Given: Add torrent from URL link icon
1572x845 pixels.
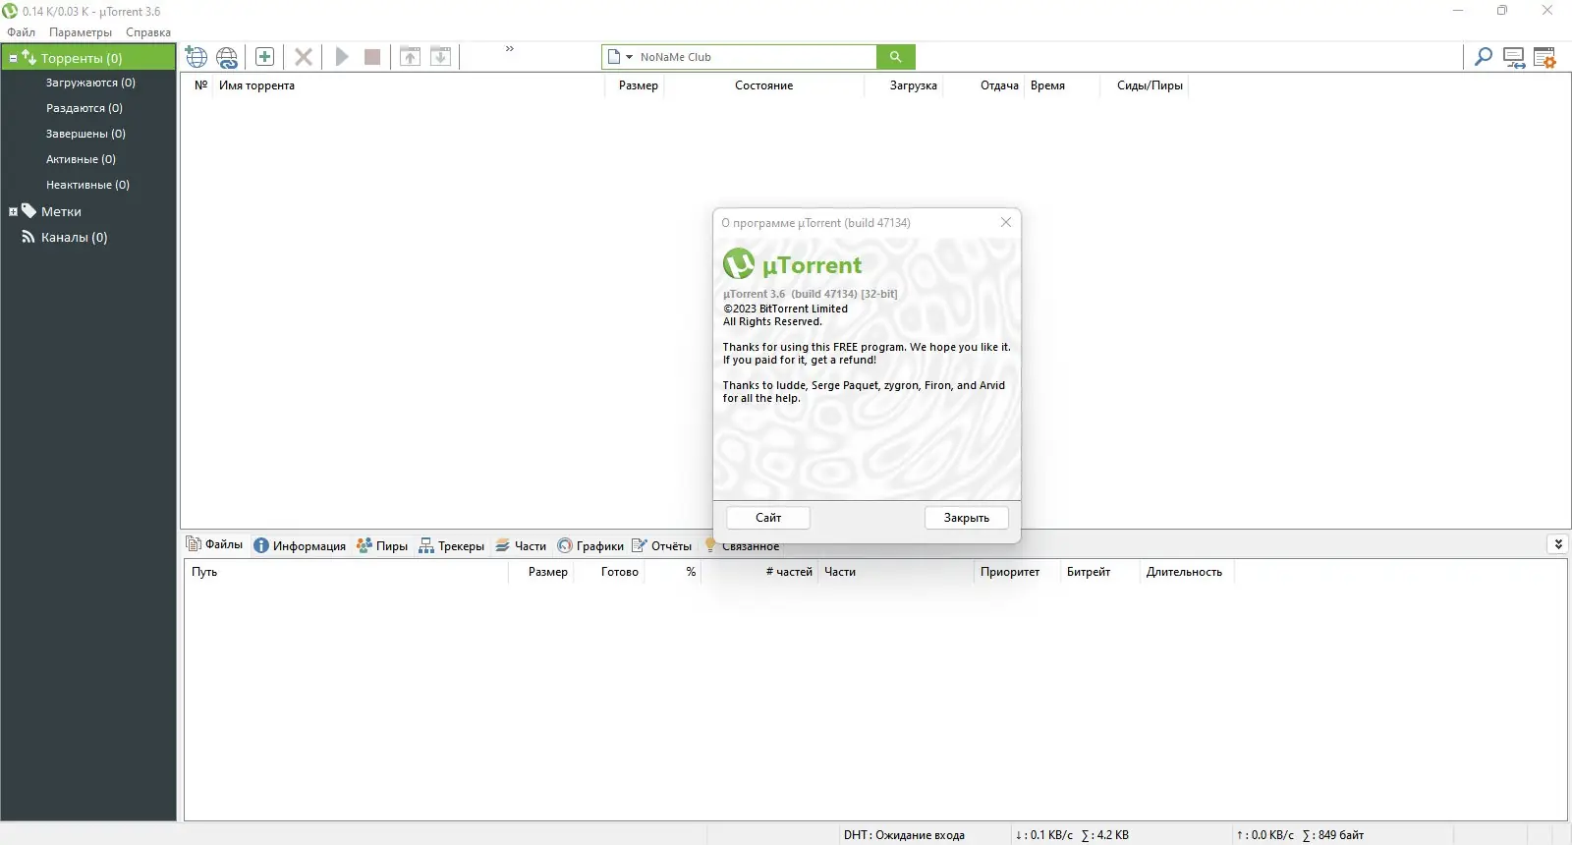Looking at the screenshot, I should point(227,57).
